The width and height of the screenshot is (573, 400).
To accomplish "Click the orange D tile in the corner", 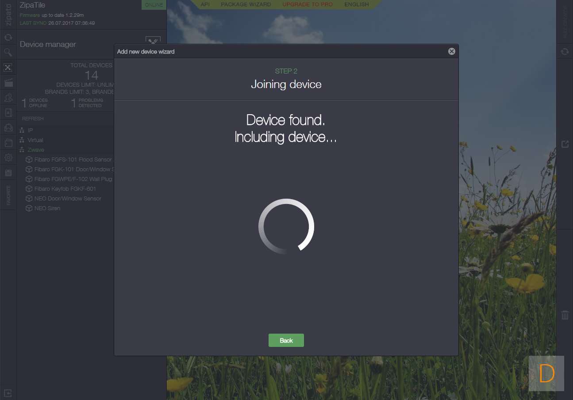I will pos(546,373).
